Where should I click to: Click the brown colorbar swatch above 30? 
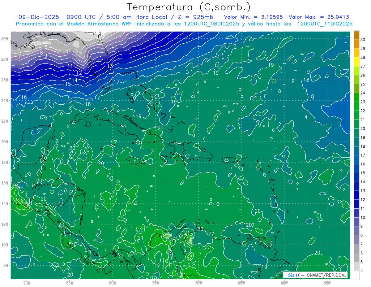point(356,35)
